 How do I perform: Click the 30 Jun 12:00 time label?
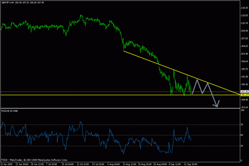tap(37, 164)
